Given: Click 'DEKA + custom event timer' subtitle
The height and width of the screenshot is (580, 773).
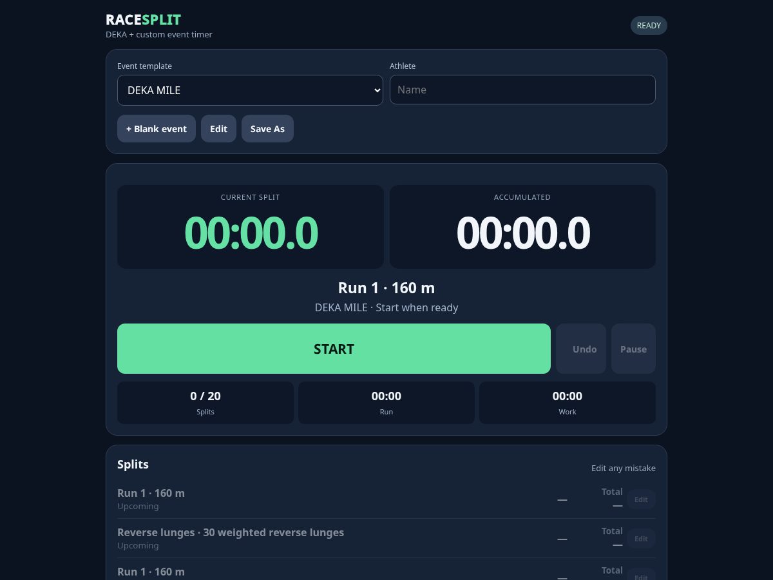Looking at the screenshot, I should coord(159,34).
